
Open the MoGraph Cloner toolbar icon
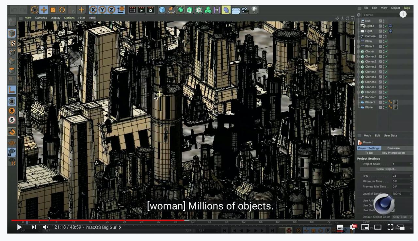point(199,10)
